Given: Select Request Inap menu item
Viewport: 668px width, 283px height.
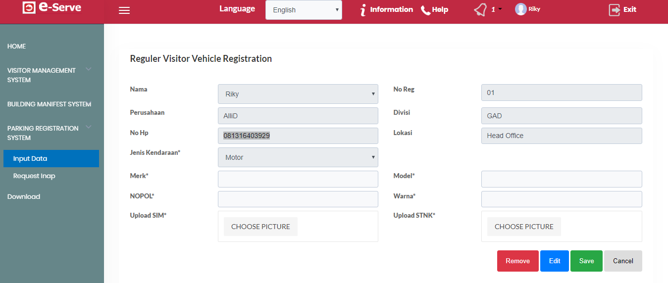Looking at the screenshot, I should [34, 176].
